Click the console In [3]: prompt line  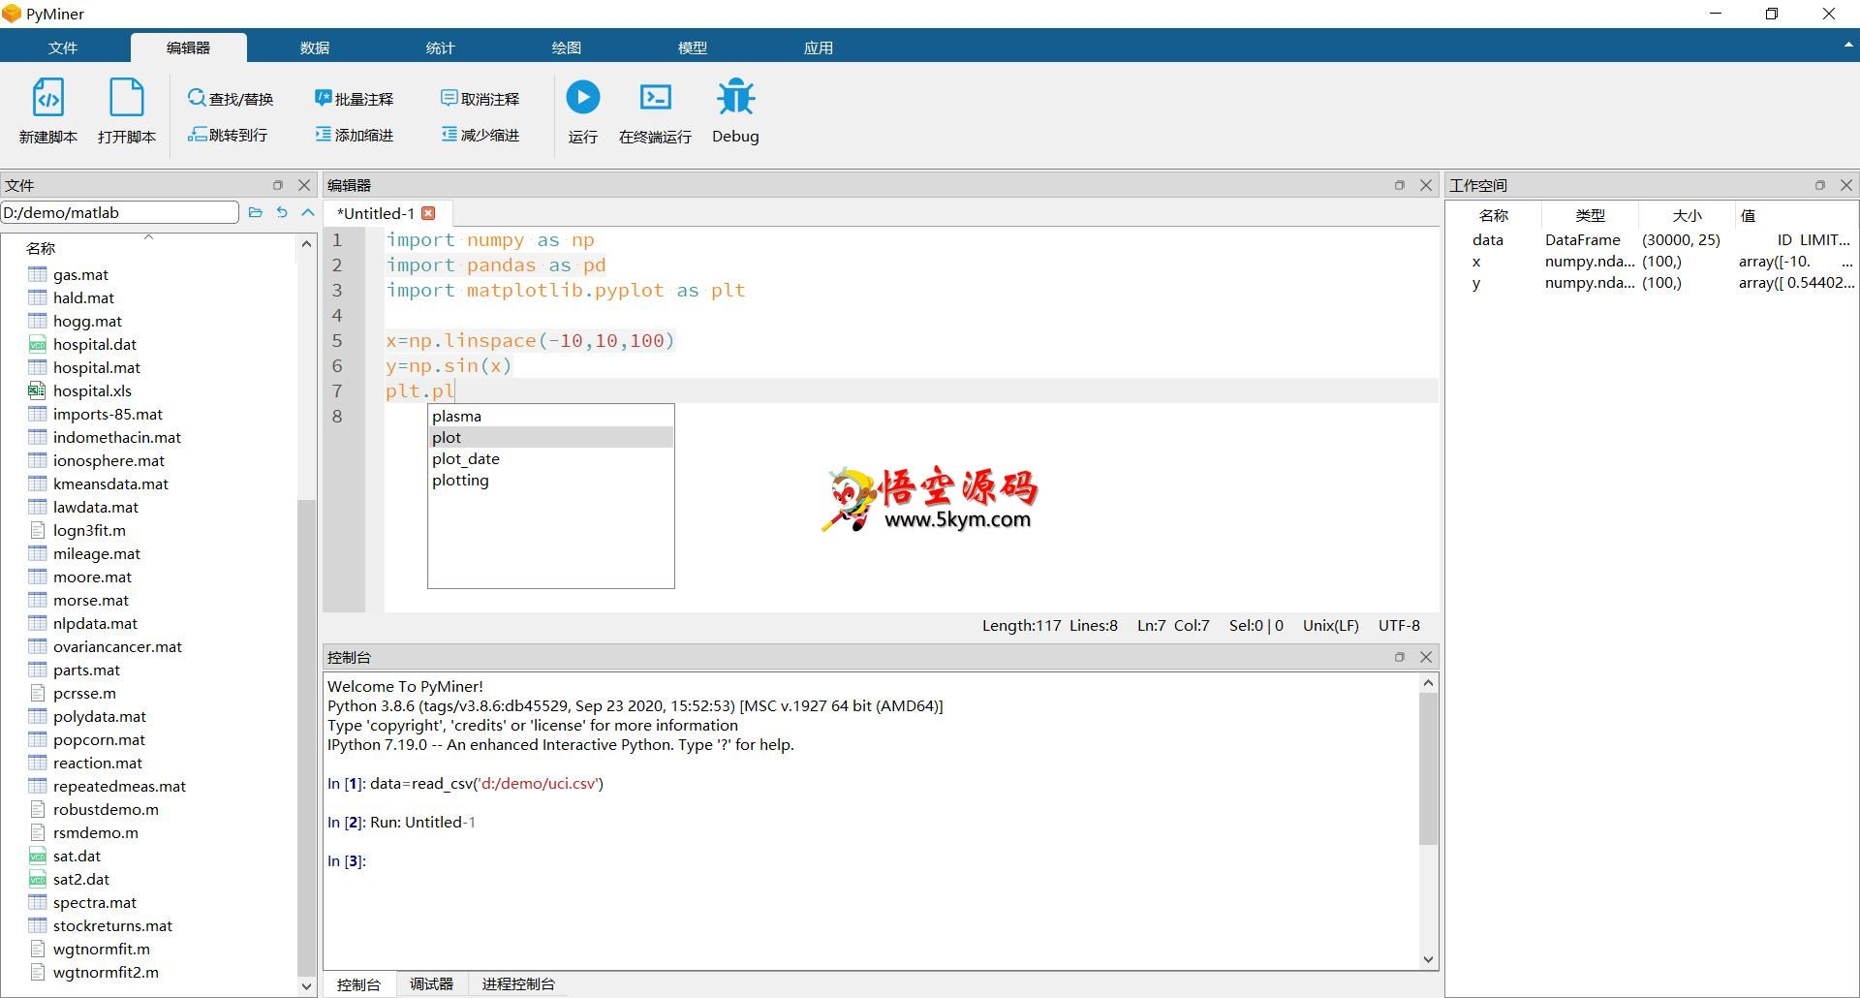(x=347, y=860)
